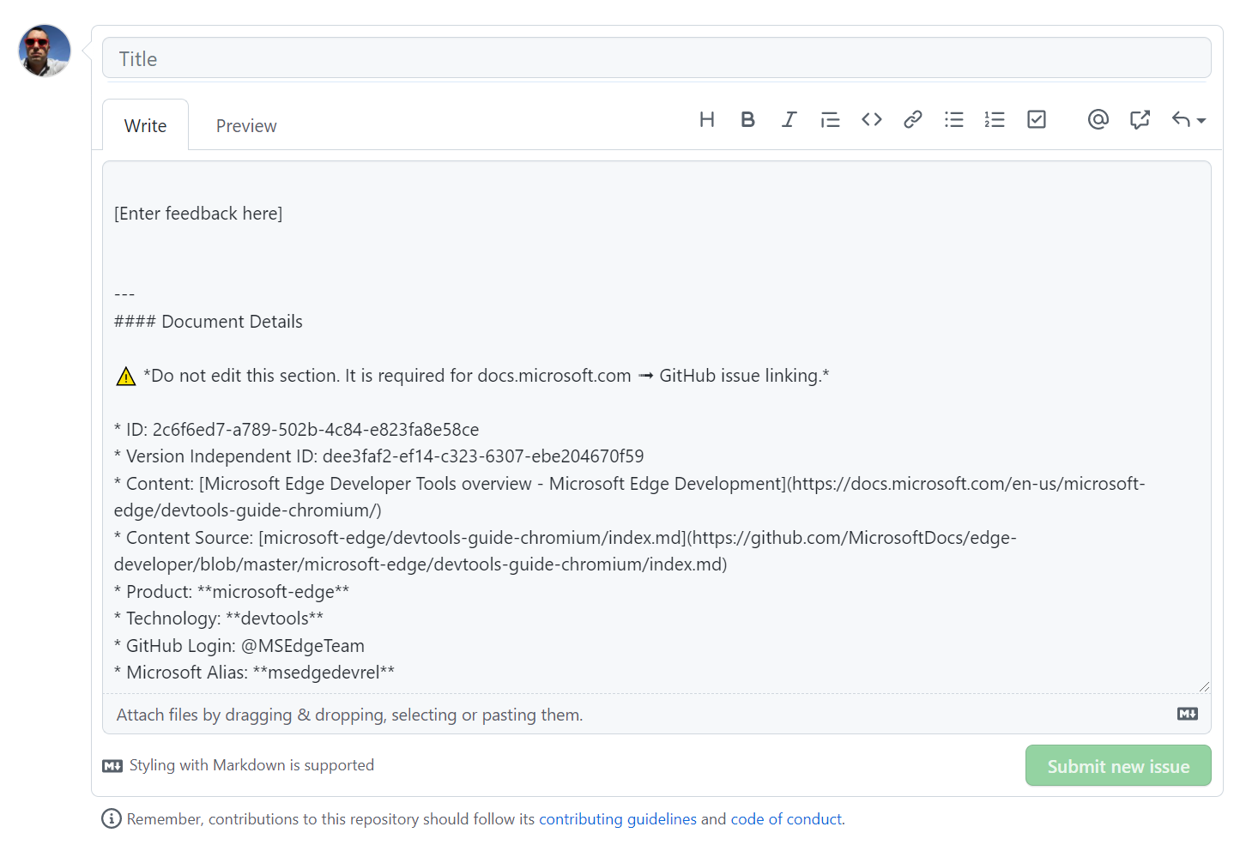Insert a numbered list

(995, 119)
